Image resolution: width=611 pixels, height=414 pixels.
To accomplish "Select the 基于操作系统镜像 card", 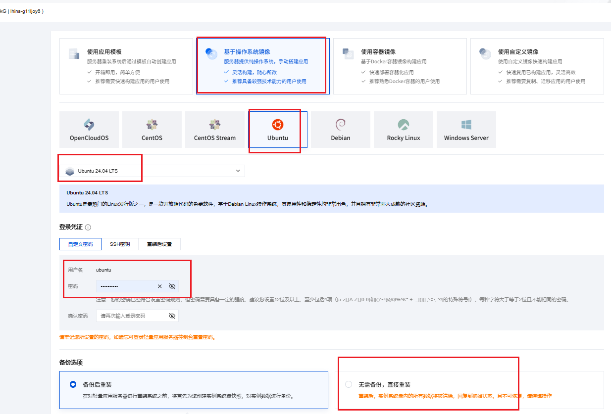I will coord(263,66).
